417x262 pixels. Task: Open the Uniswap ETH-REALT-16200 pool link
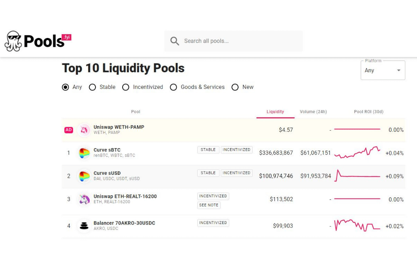[x=125, y=196]
